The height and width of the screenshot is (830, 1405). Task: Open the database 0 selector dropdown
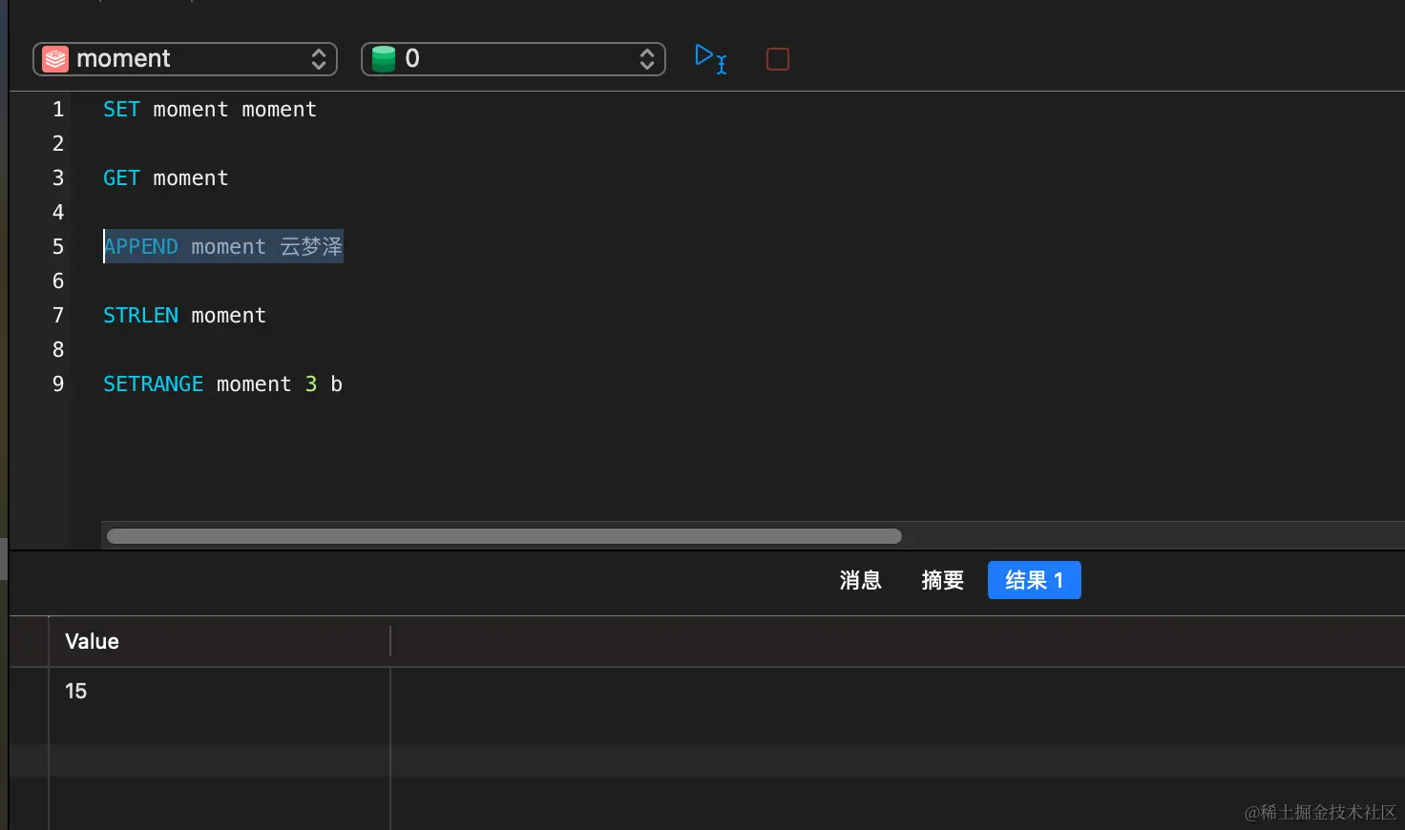(x=514, y=59)
